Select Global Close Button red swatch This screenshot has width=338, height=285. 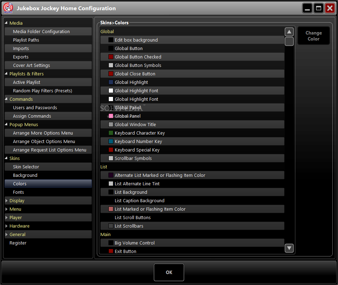coord(111,74)
